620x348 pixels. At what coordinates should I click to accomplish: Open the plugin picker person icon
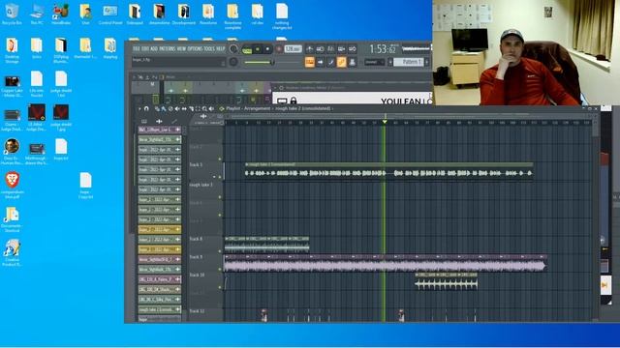pos(353,62)
